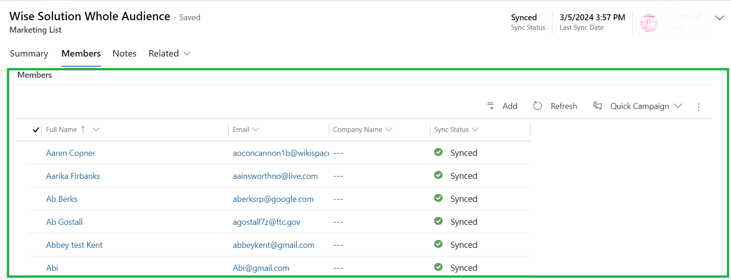This screenshot has height=280, width=731.
Task: Open the Aarika Firbanks contact link
Action: tap(73, 176)
